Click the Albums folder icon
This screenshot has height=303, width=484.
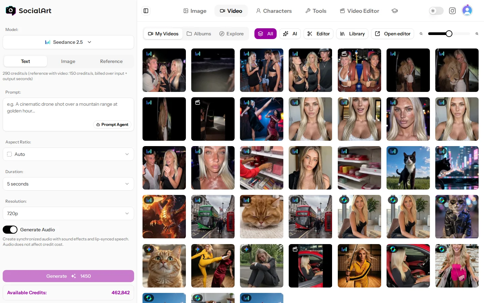point(189,34)
